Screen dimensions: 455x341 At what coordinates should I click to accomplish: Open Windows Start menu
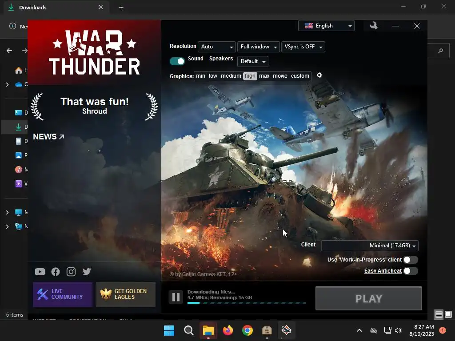pyautogui.click(x=169, y=330)
